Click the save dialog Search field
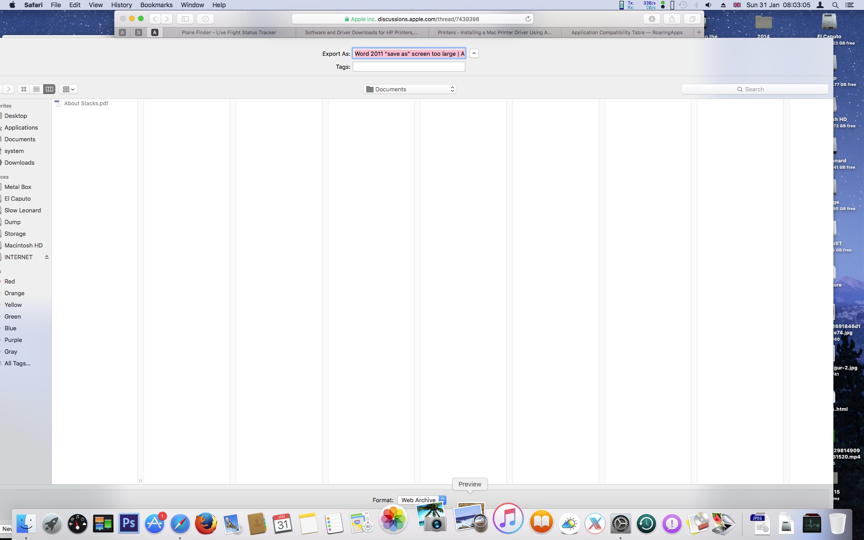This screenshot has width=864, height=540. coord(755,89)
